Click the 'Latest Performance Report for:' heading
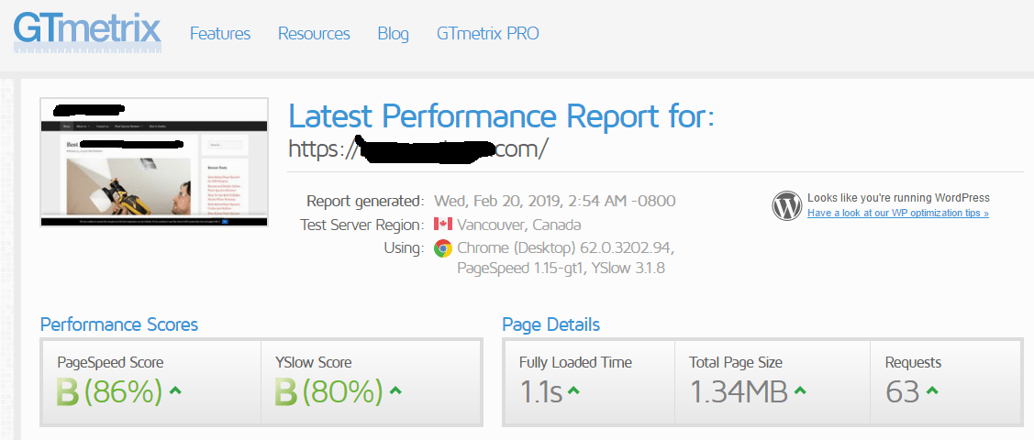Screen dimensions: 1034x440 click(x=501, y=116)
